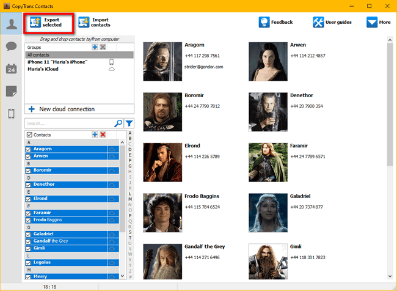Click cloud icon in Elrond list row
The height and width of the screenshot is (291, 397).
click(x=112, y=199)
